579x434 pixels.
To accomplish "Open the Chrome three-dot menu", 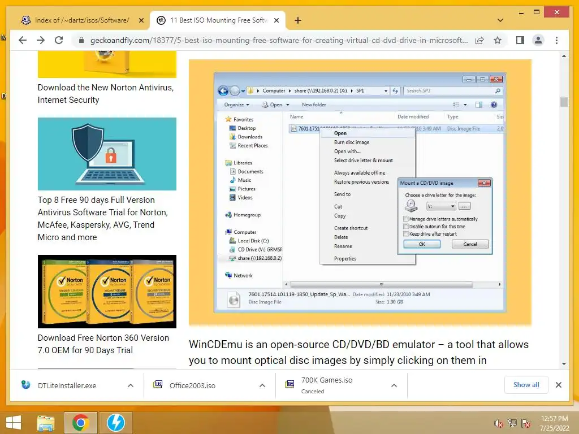I will coord(556,40).
